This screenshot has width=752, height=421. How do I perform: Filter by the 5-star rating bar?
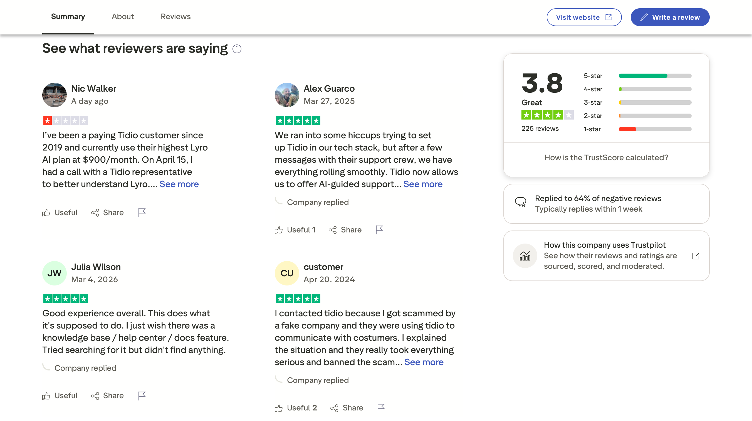pyautogui.click(x=655, y=76)
